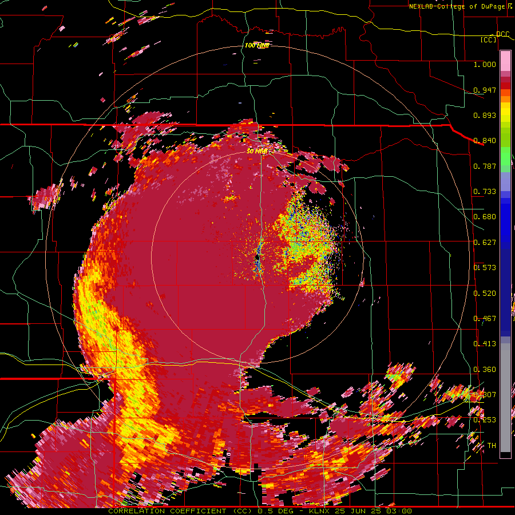Click the 0.893 color scale label
This screenshot has width=515, height=515.
(485, 115)
